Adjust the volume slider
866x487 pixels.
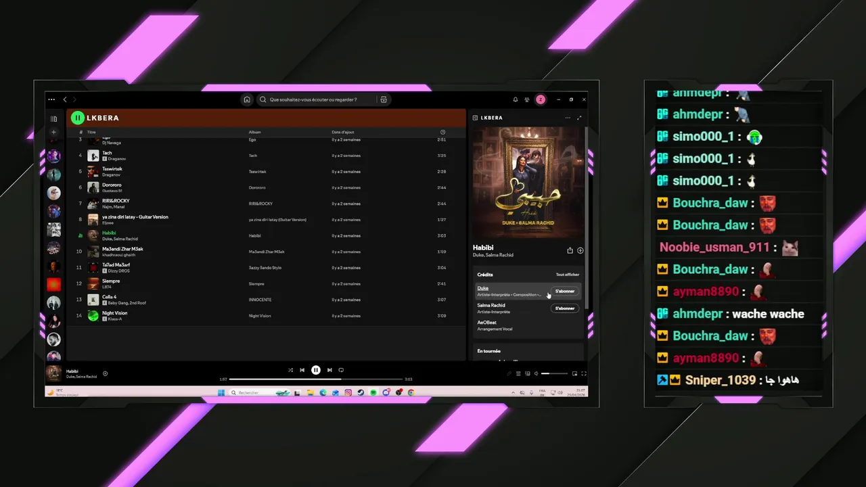(x=555, y=373)
